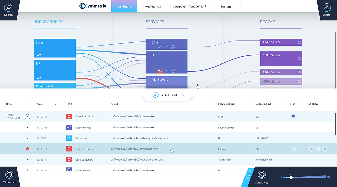Select the circled timeline marker at 13:03:10
337x187 pixels.
[x=28, y=117]
